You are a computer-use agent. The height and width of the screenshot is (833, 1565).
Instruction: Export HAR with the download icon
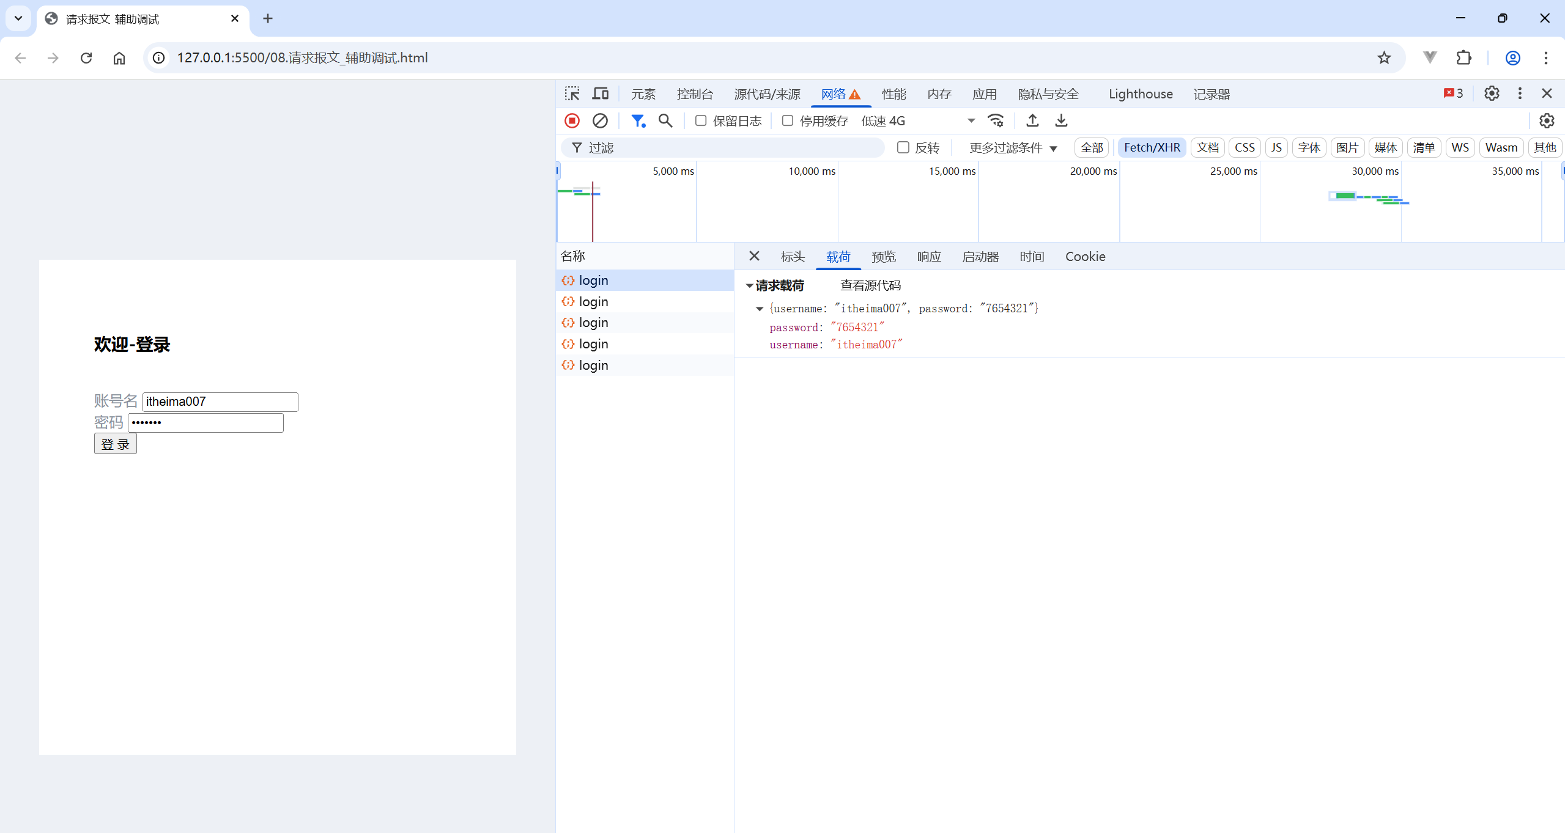pos(1061,121)
